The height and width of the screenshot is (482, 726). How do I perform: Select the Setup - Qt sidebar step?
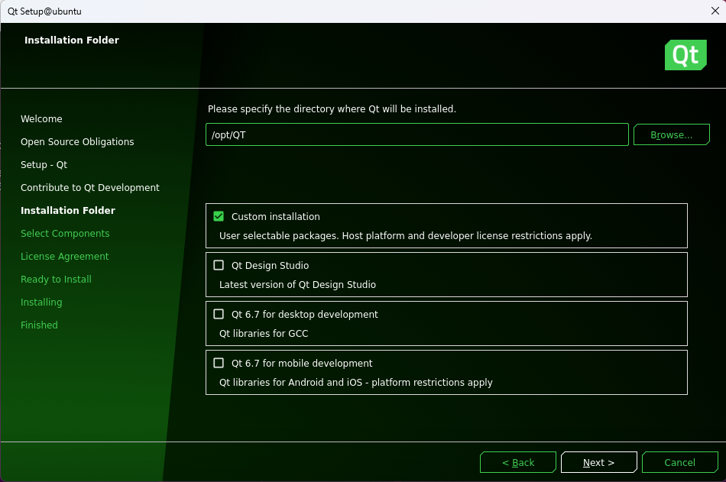point(44,165)
